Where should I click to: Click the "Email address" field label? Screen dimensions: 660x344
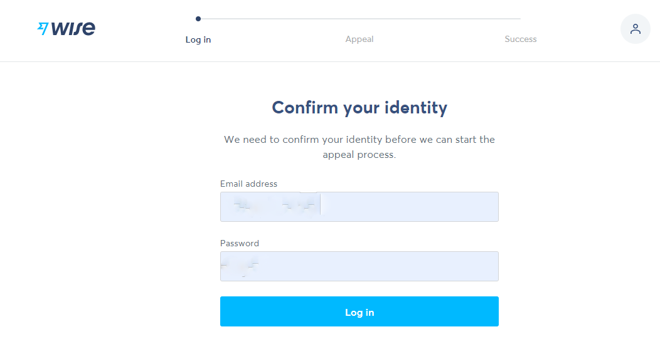click(248, 184)
